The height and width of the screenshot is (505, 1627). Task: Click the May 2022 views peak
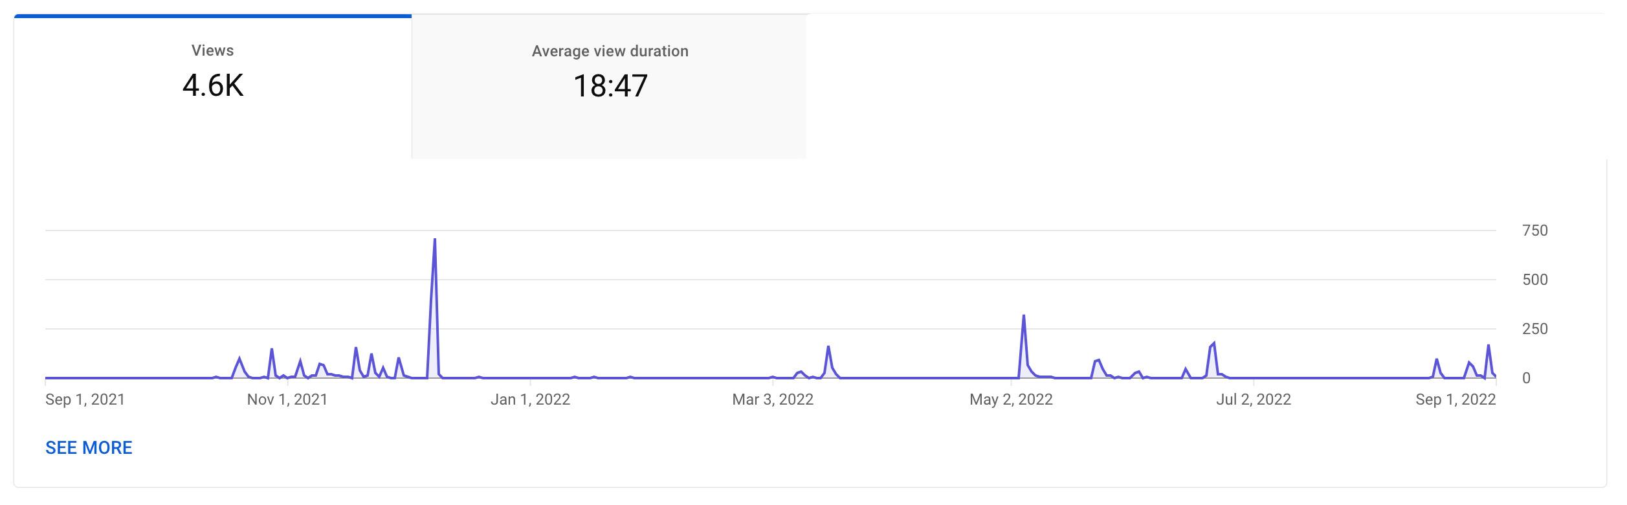(1023, 317)
